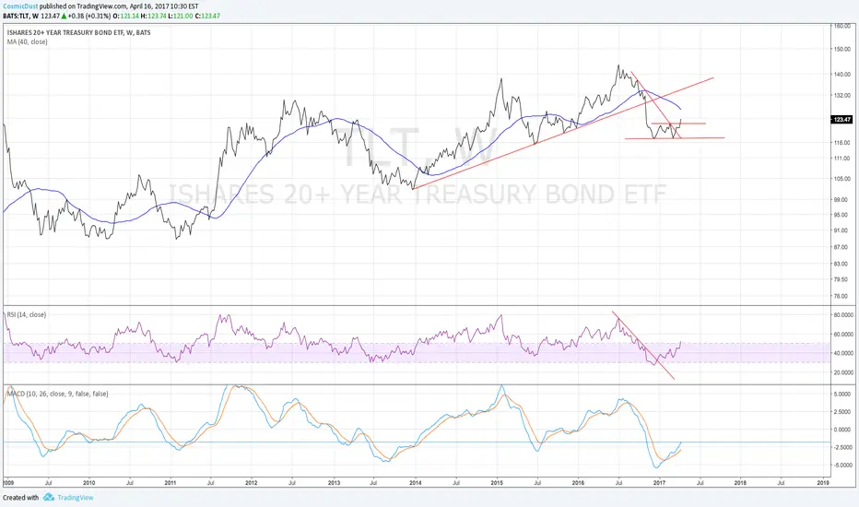Click the 2016 label on time axis

tap(578, 483)
